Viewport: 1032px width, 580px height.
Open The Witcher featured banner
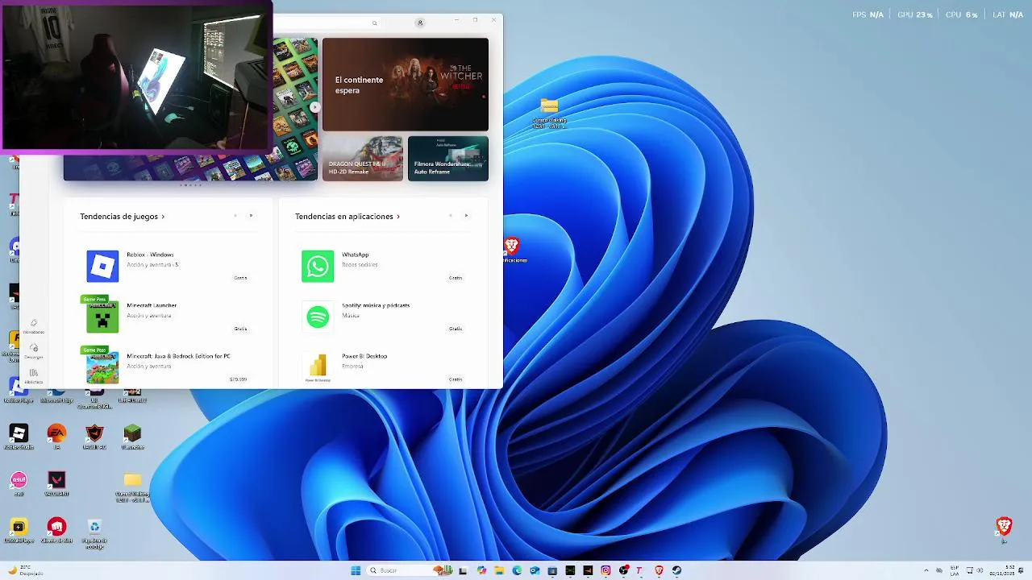pos(406,84)
